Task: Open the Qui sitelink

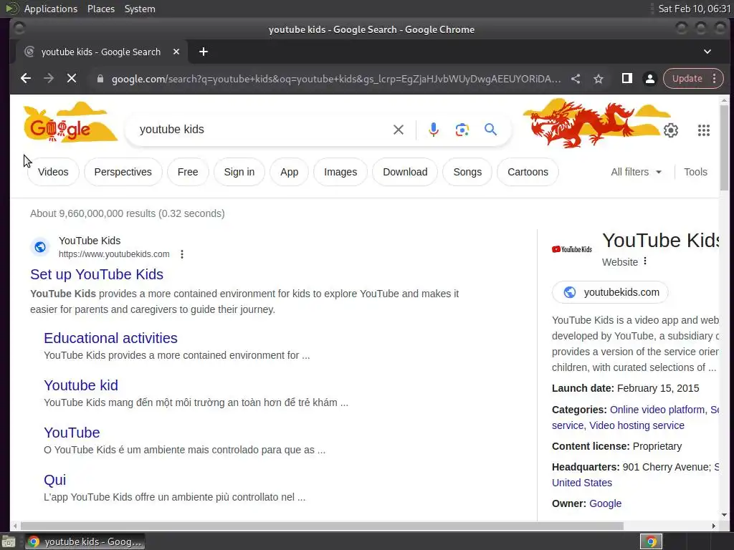Action: tap(54, 480)
